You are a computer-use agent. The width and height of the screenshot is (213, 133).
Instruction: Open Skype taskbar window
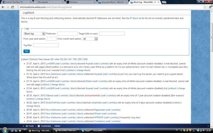pos(93,131)
